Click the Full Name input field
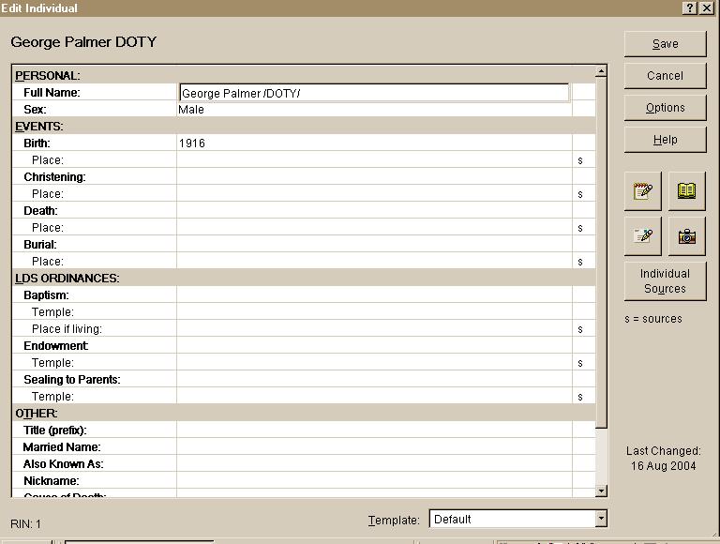Viewport: 720px width, 544px height. click(x=374, y=93)
